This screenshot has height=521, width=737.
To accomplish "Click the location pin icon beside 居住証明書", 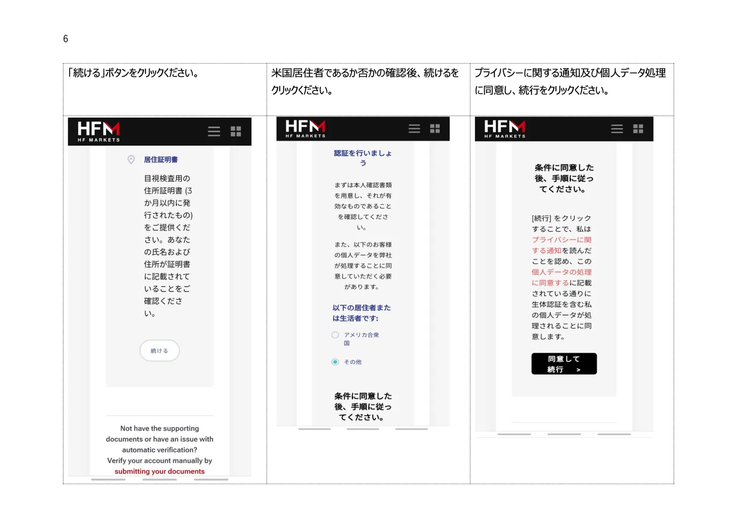I will (x=131, y=159).
